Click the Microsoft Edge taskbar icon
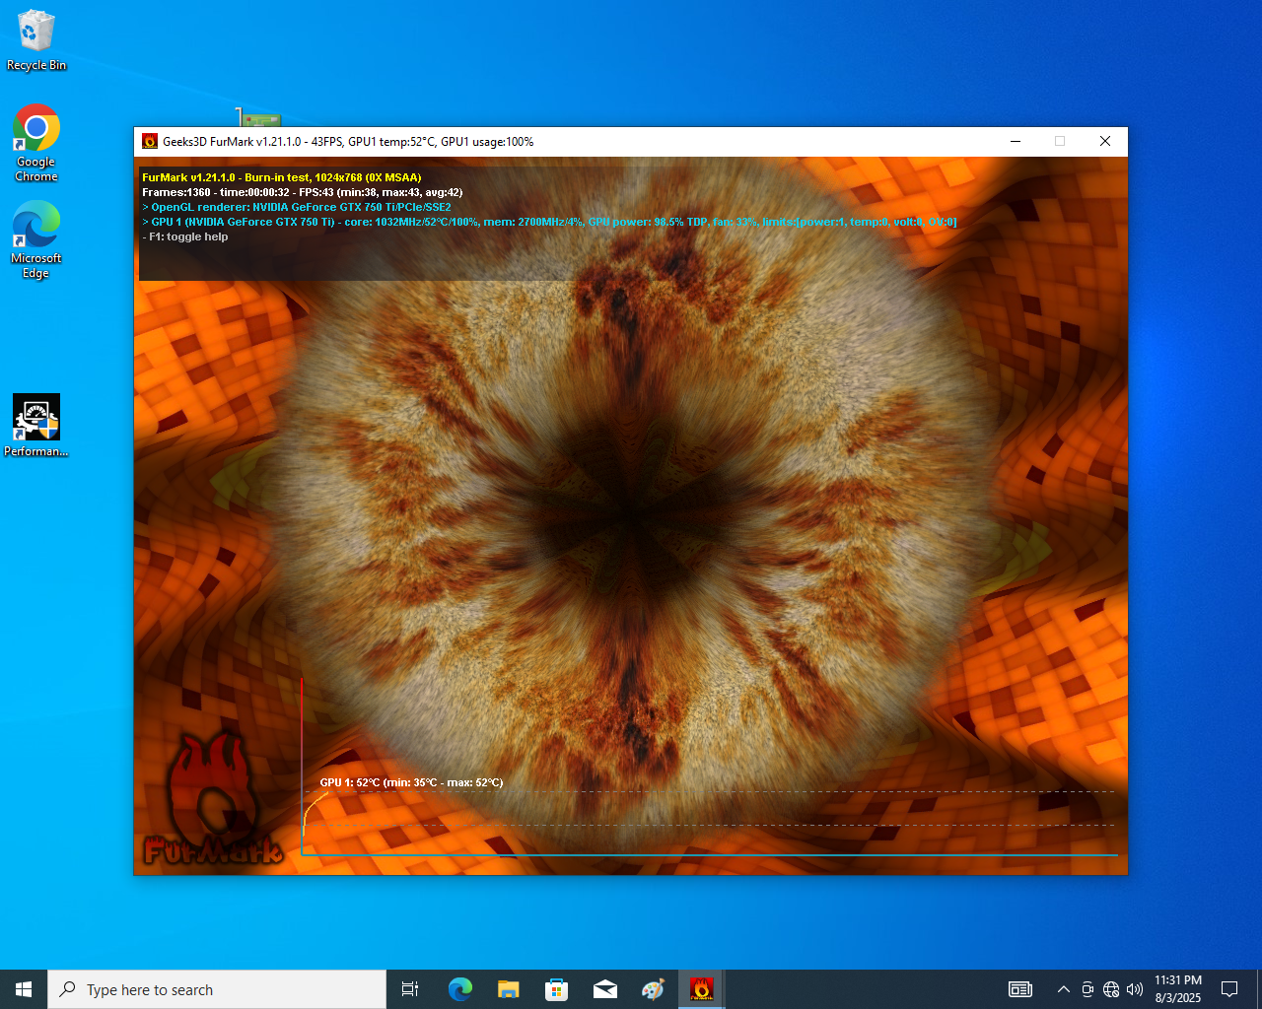Screen dimensions: 1262x1009 tap(460, 989)
